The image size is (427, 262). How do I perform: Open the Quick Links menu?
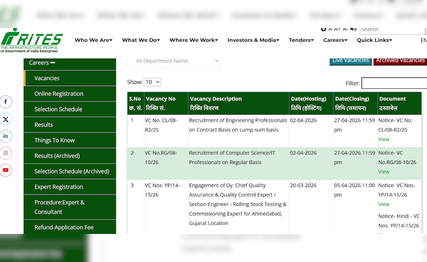tap(374, 40)
